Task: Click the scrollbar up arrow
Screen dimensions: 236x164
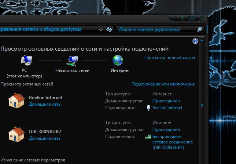Action: 202,40
